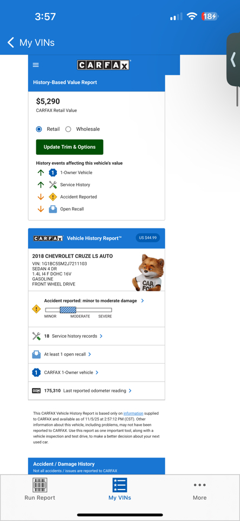
Task: Tap the odometer icon beside 175,310
Action: click(36, 391)
